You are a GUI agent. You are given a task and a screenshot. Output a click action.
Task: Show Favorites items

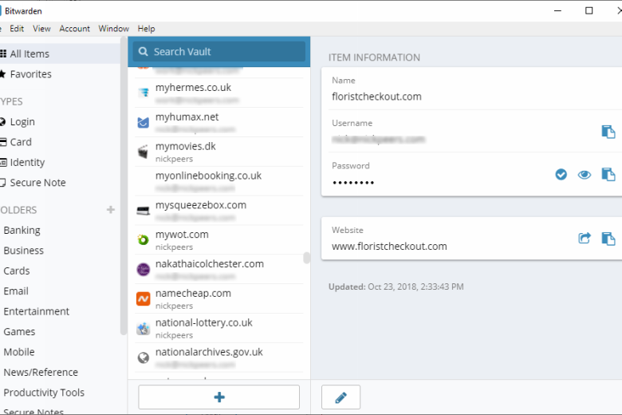[x=30, y=74]
